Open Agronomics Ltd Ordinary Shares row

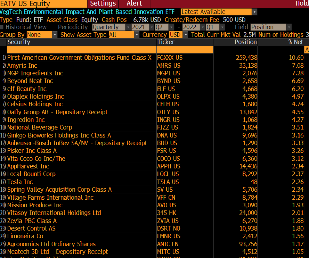pyautogui.click(x=51, y=244)
